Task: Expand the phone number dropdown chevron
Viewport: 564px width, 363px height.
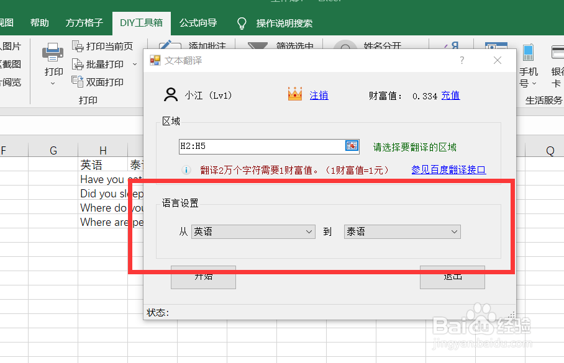Action: pos(534,83)
